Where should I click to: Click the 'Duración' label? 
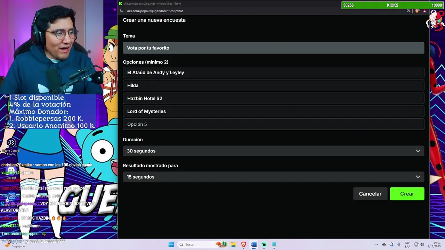click(x=133, y=140)
